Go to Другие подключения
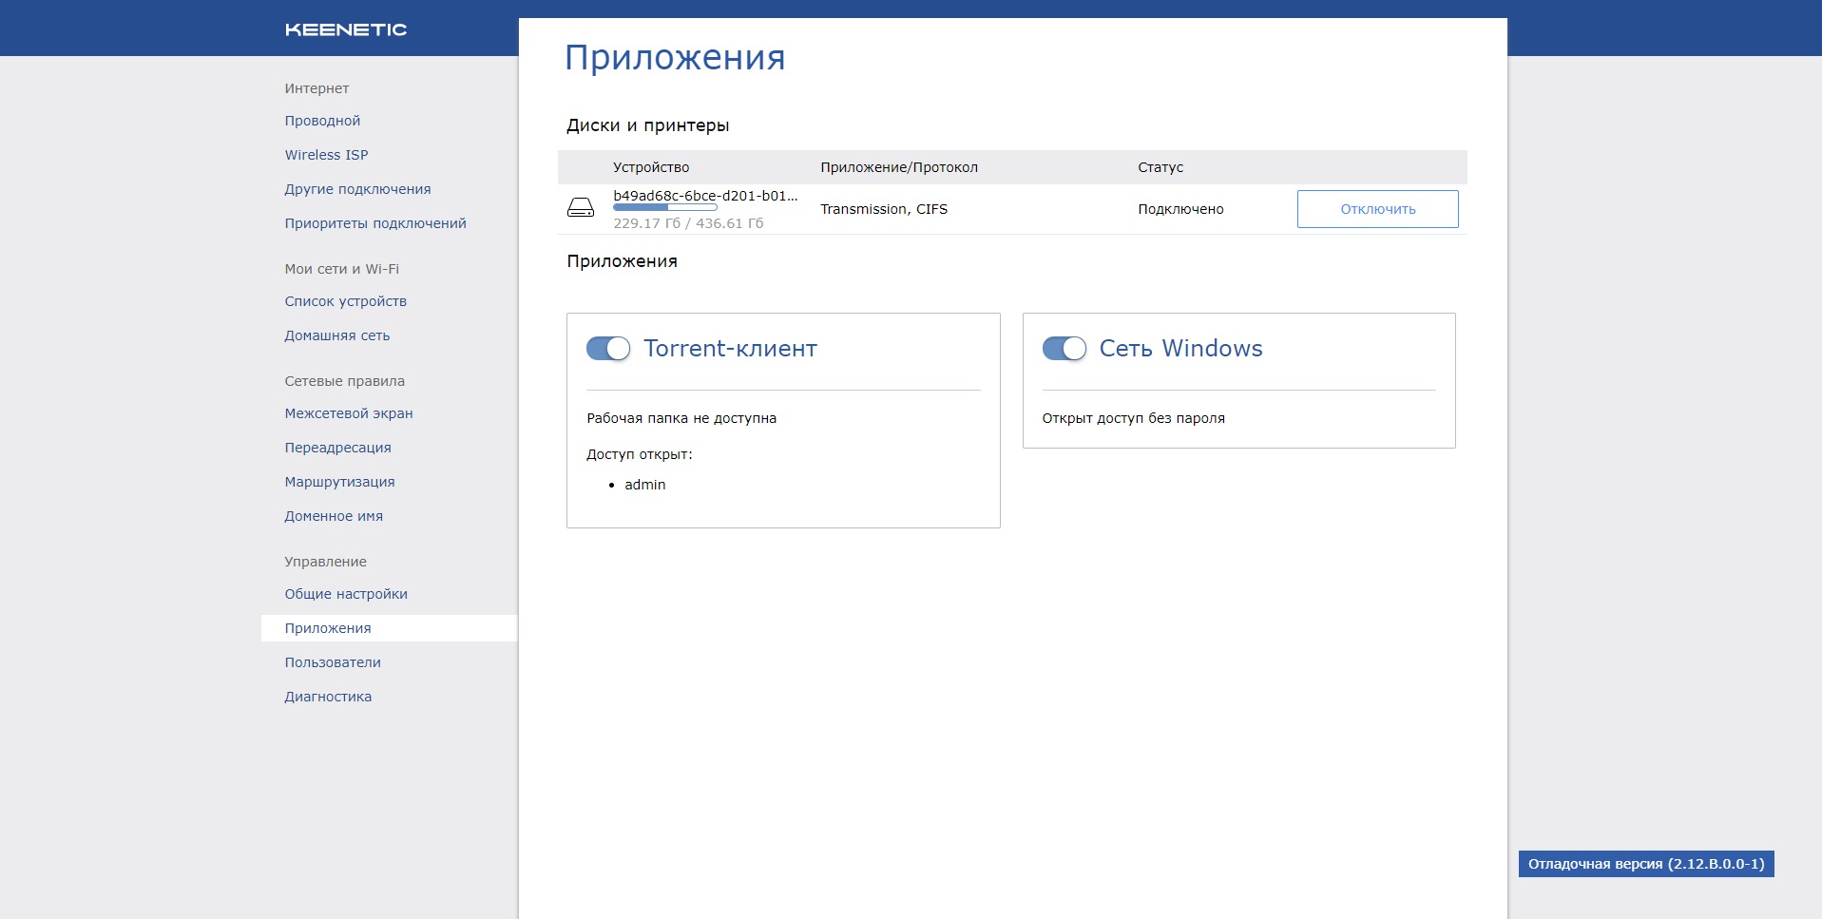The width and height of the screenshot is (1822, 919). click(357, 189)
